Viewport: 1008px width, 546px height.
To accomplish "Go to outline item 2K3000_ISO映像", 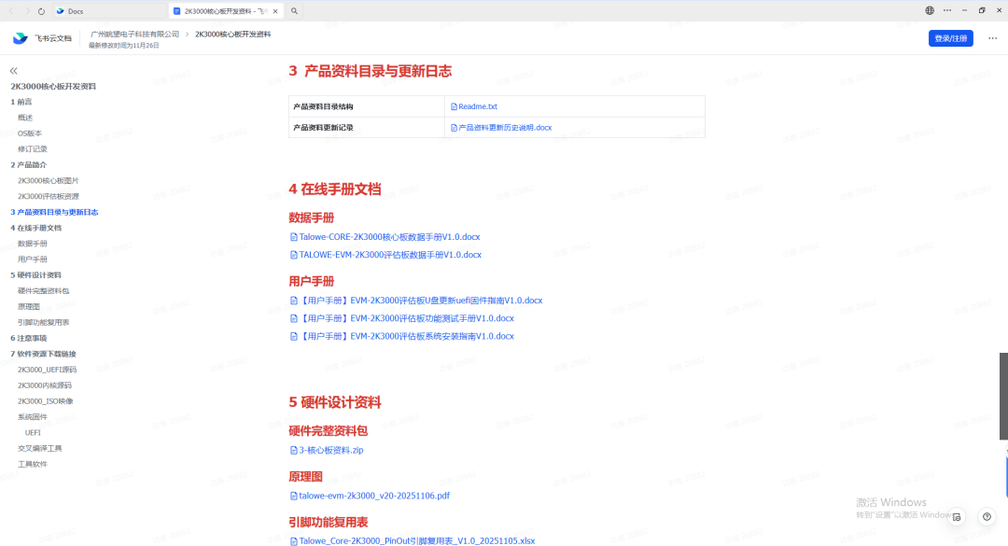I will point(45,401).
